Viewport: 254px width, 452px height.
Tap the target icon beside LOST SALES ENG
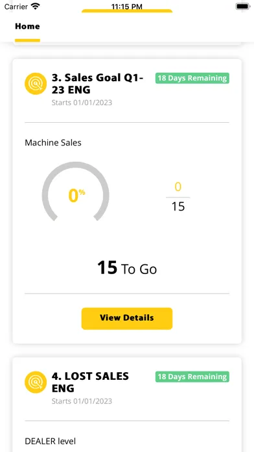(36, 382)
